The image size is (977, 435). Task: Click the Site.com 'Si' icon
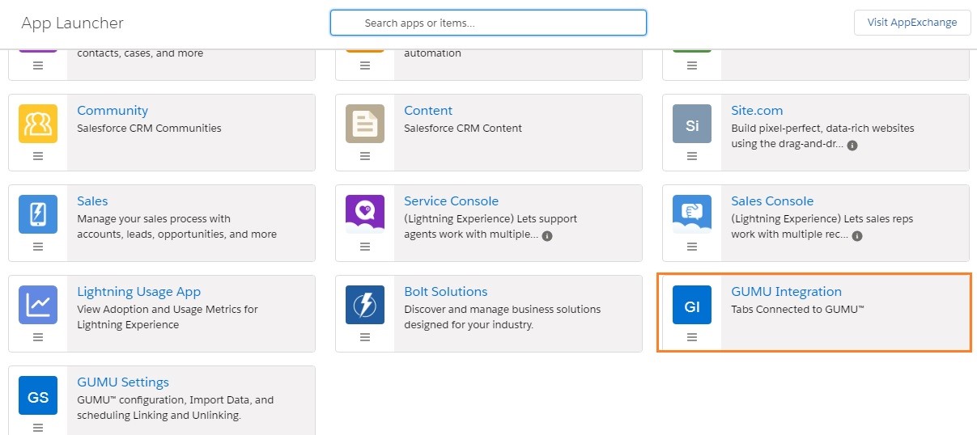pos(692,124)
